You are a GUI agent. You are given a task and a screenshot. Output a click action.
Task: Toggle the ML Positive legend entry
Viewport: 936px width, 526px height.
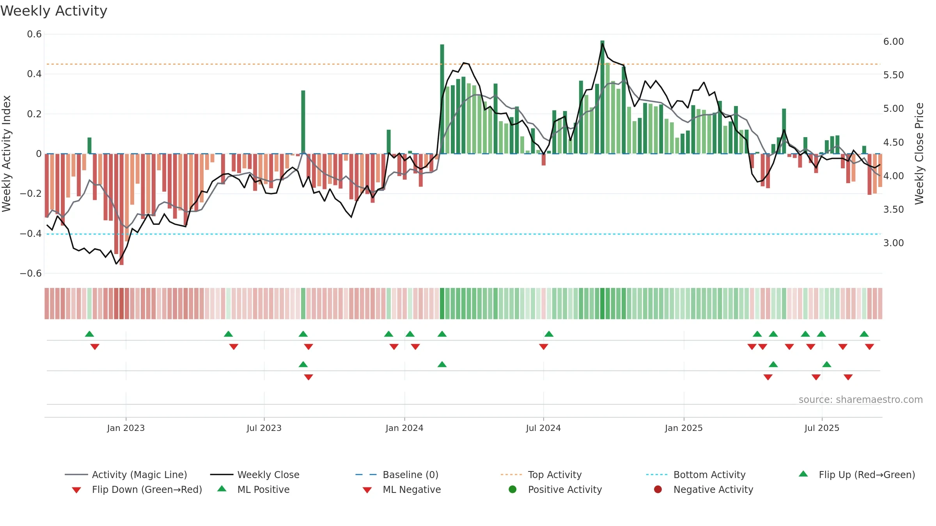(253, 489)
